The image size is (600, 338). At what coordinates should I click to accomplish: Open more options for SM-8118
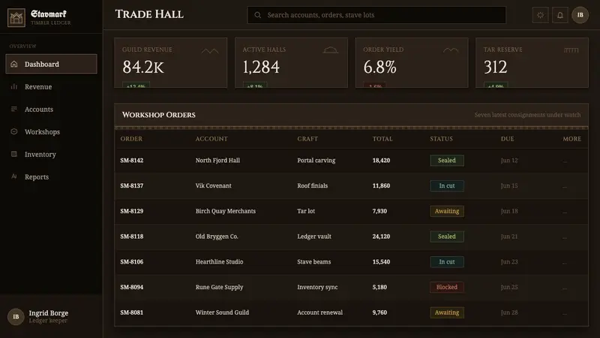(x=565, y=237)
